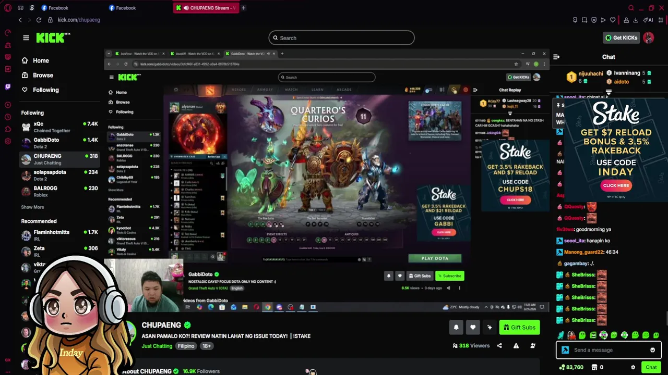The image size is (668, 375).
Task: Click nijuuhachi top gifter entry
Action: 584,77
